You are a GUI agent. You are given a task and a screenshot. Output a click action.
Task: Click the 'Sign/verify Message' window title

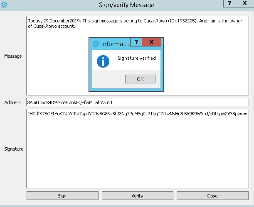(126, 5)
